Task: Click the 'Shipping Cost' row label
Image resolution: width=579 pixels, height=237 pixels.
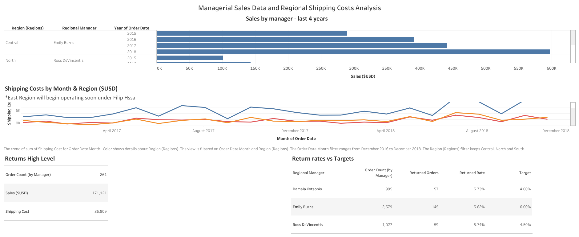Action: [x=18, y=212]
